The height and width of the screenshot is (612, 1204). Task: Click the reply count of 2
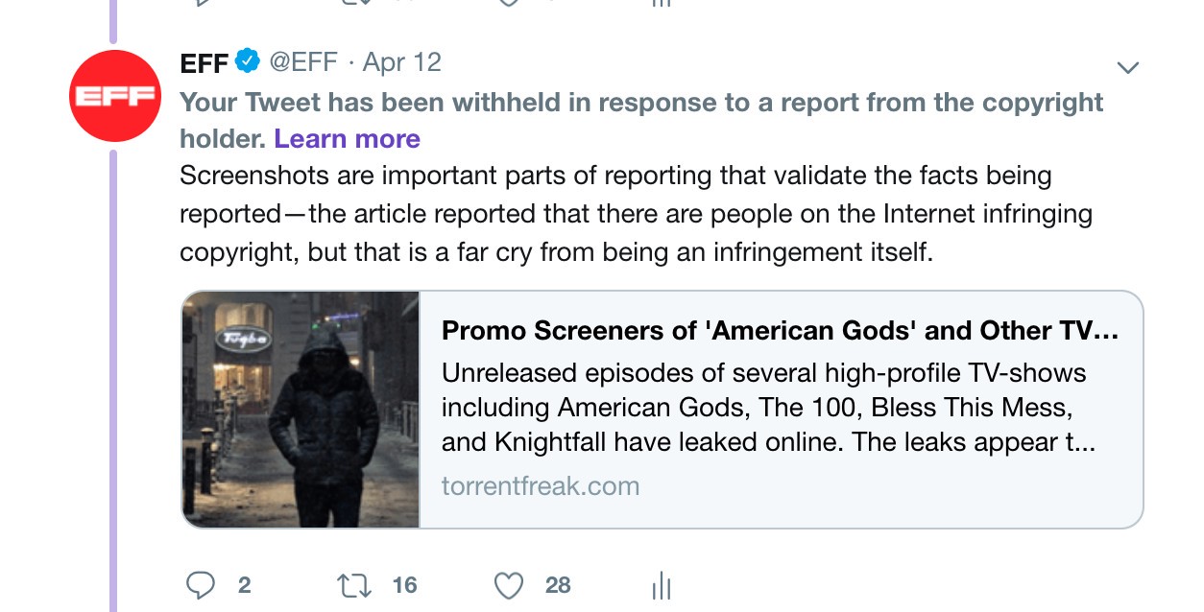tap(244, 585)
